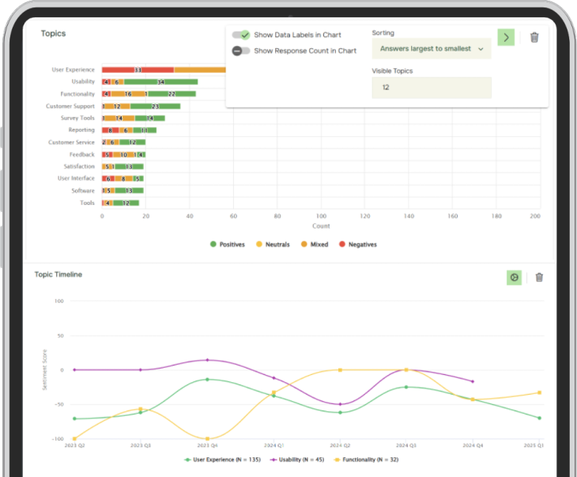Click the Feedback topic label
Screen dimensions: 577x477
(82, 154)
